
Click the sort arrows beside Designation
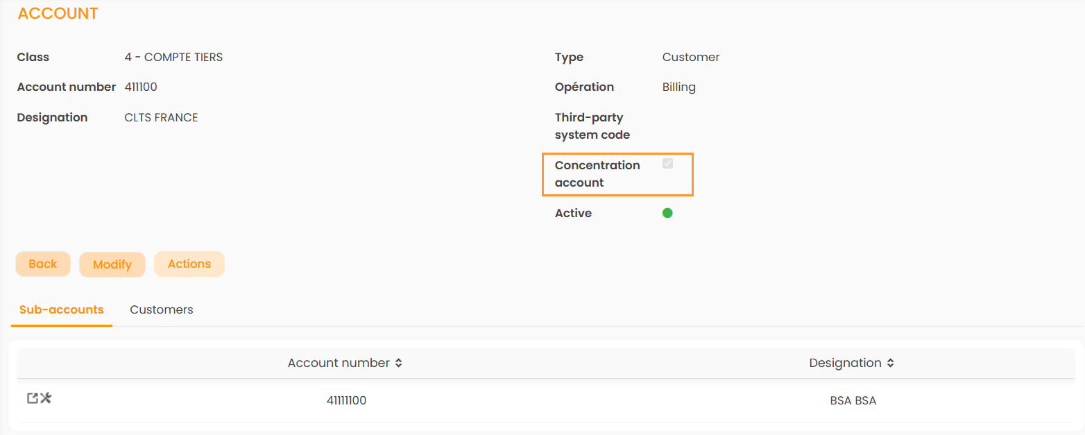pyautogui.click(x=891, y=363)
